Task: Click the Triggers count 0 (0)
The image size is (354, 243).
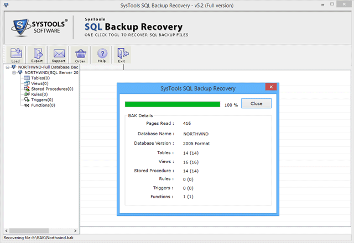Action: point(188,188)
